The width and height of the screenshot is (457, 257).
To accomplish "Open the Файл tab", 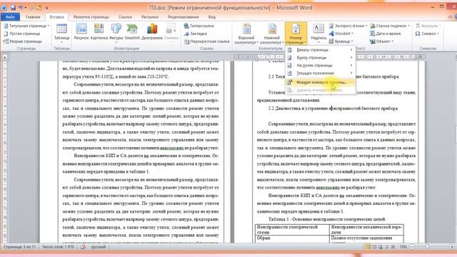I will click(10, 17).
